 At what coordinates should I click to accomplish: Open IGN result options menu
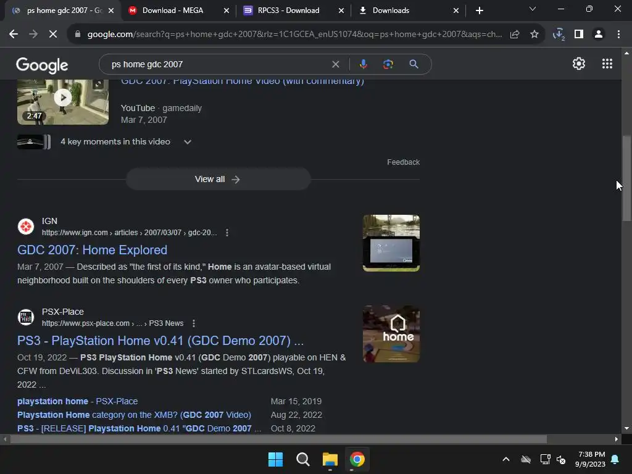[x=227, y=233]
